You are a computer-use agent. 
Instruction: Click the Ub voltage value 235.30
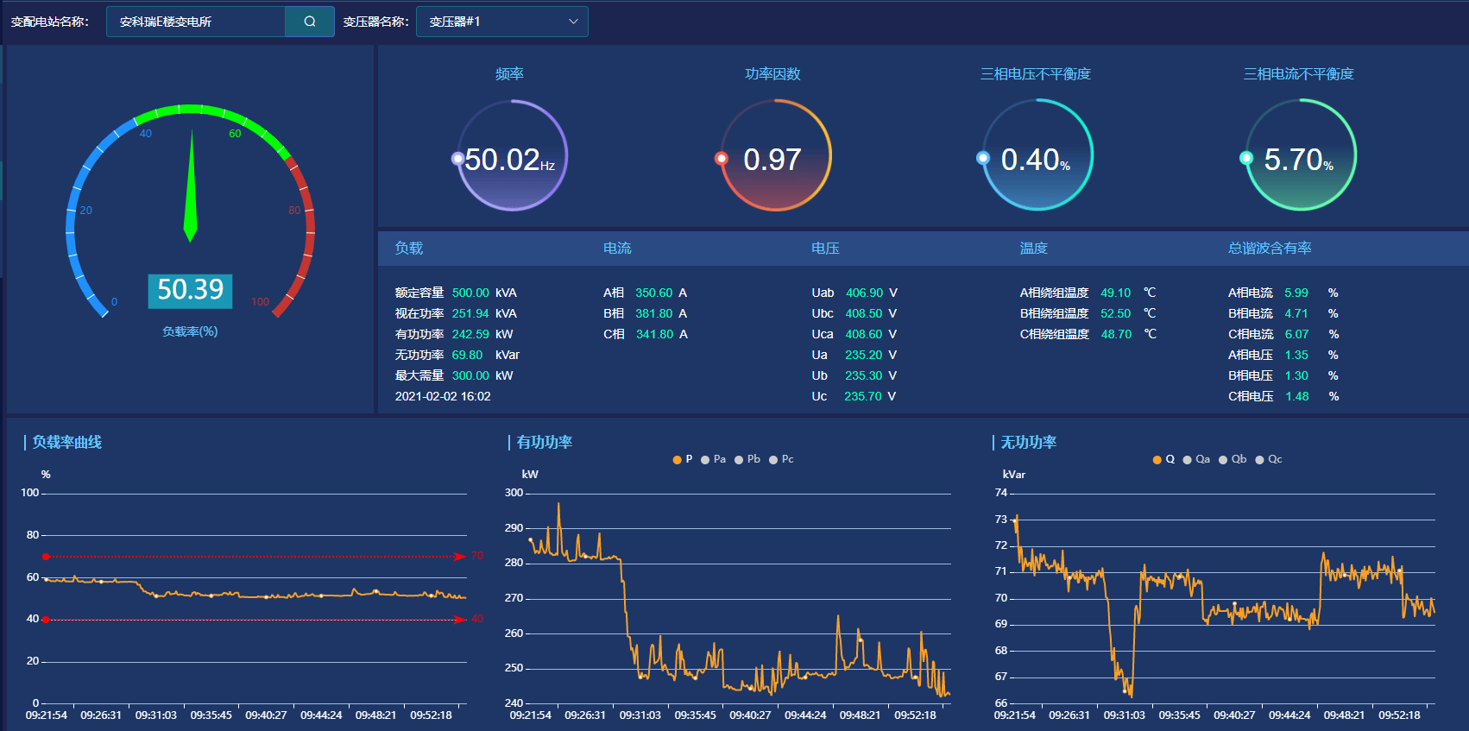863,376
